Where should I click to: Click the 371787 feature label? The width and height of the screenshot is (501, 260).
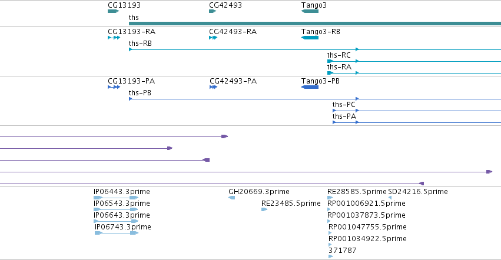[343, 251]
